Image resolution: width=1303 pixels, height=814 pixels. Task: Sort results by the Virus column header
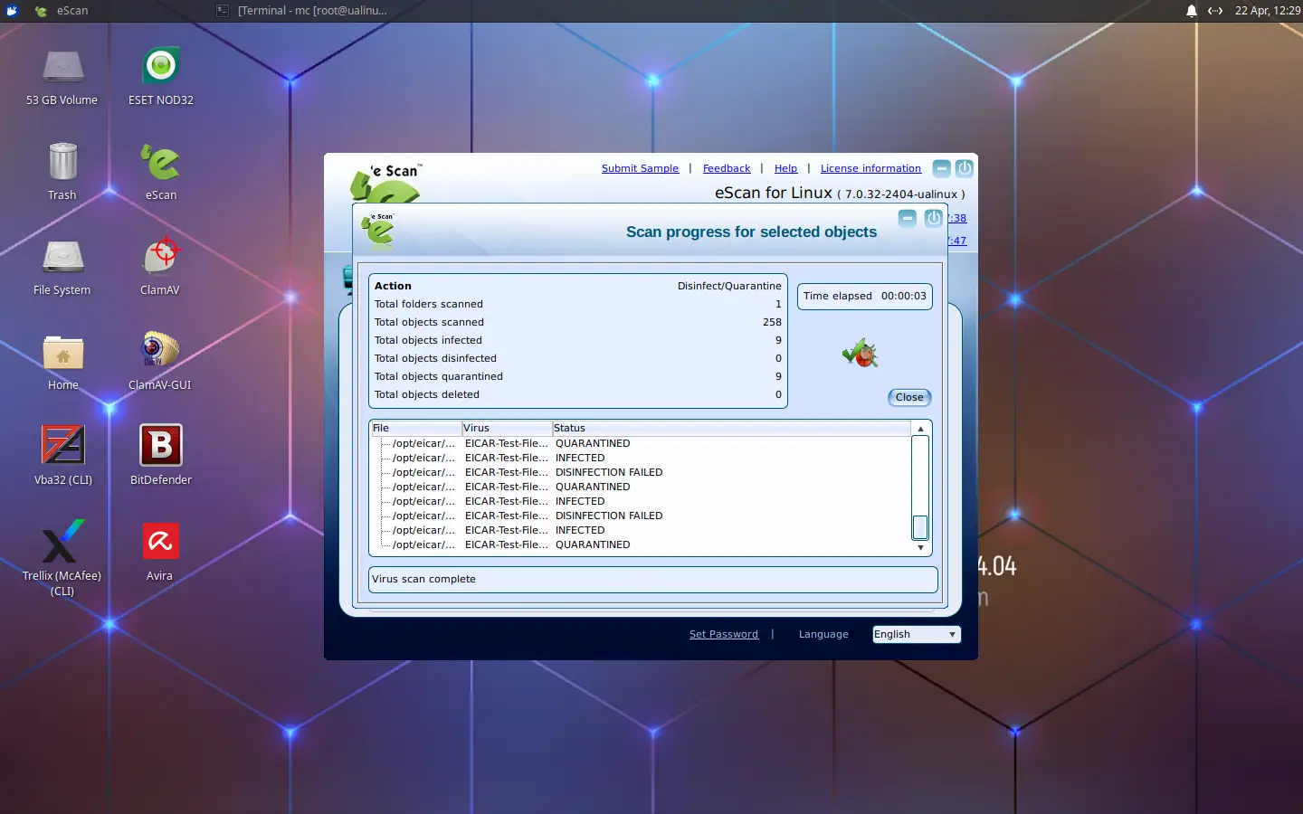pyautogui.click(x=507, y=428)
